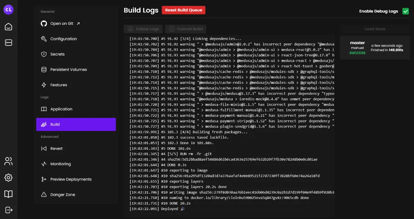Open the Configuration menu item
414x219 pixels.
(63, 39)
